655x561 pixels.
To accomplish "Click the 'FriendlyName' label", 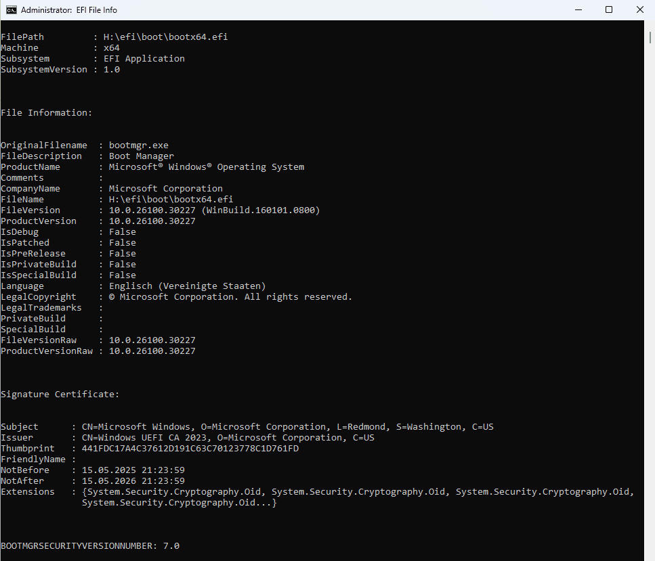I will point(33,459).
